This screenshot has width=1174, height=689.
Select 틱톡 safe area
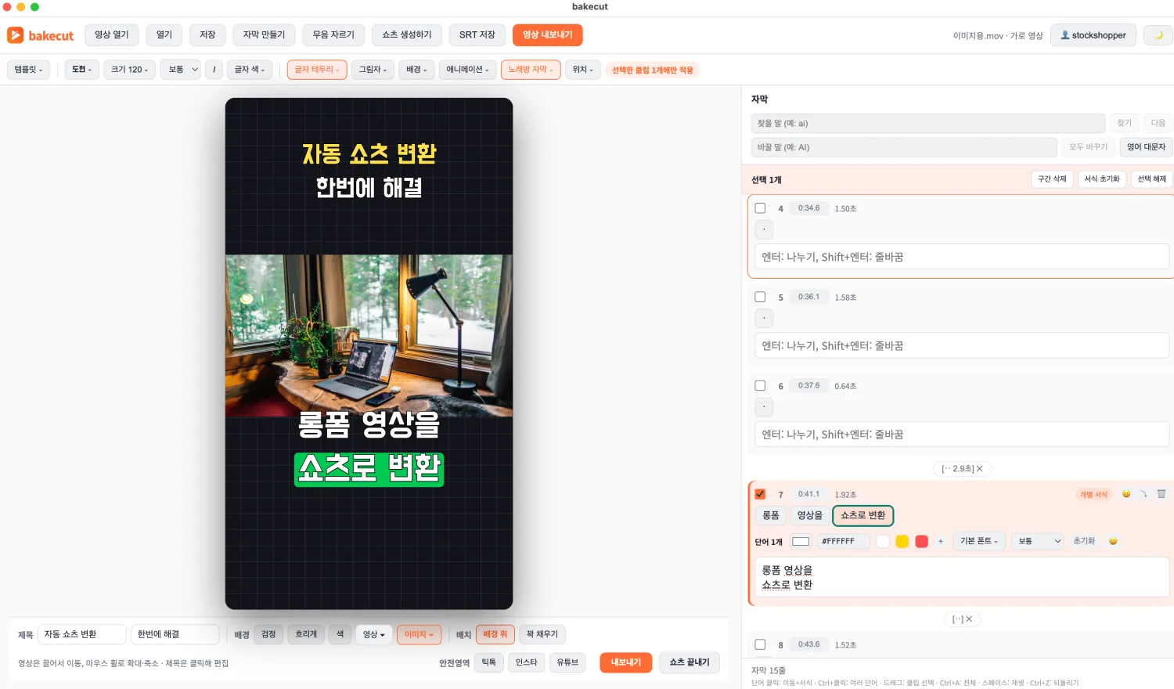coord(489,662)
